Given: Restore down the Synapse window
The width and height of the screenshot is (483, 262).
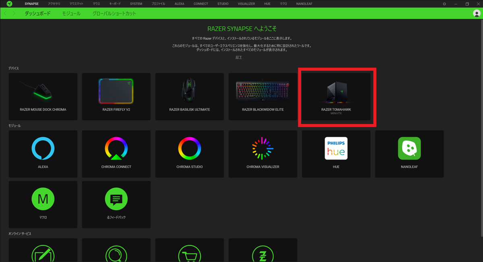Looking at the screenshot, I should tap(467, 4).
